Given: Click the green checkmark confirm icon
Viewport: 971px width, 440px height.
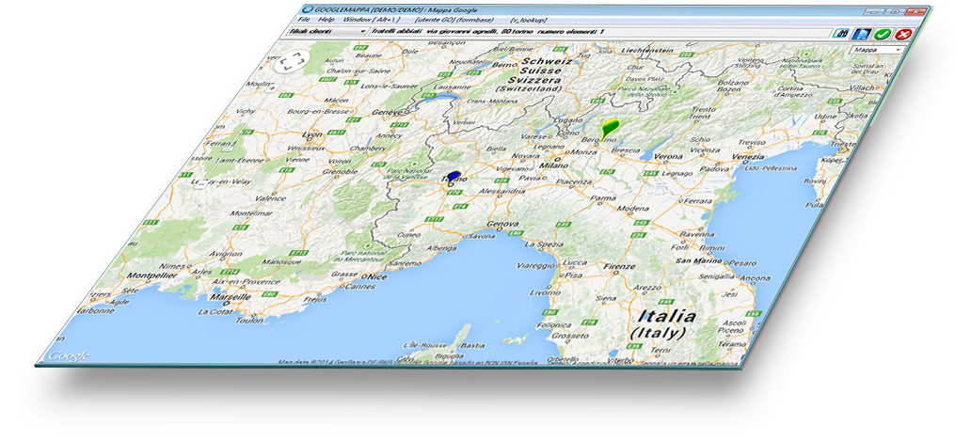Looking at the screenshot, I should 882,34.
